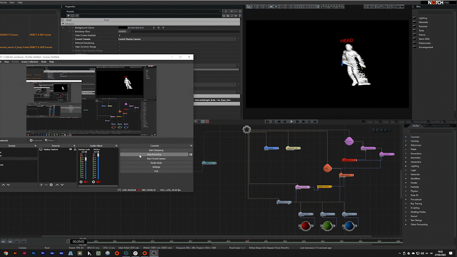The width and height of the screenshot is (457, 257).
Task: Toggle RES button in timeline controls
Action: pyautogui.click(x=4, y=242)
